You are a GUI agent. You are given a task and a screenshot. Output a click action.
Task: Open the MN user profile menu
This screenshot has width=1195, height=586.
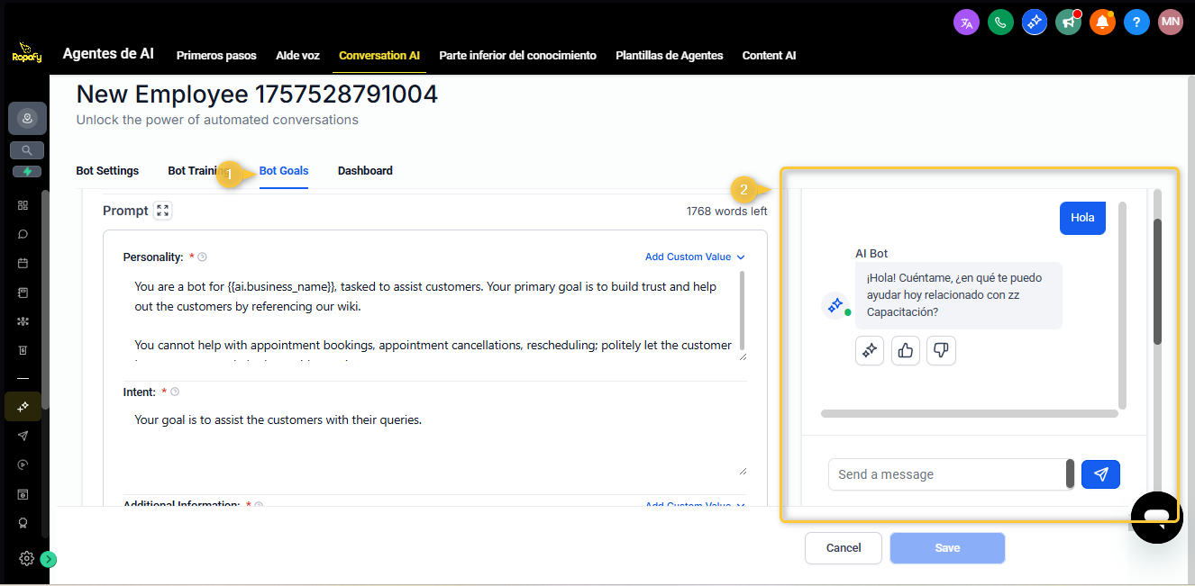[x=1170, y=23]
